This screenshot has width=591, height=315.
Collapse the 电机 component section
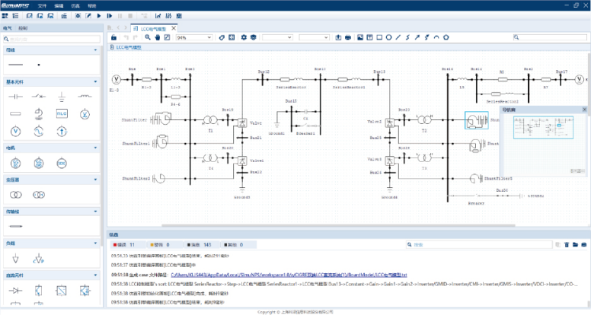96,148
